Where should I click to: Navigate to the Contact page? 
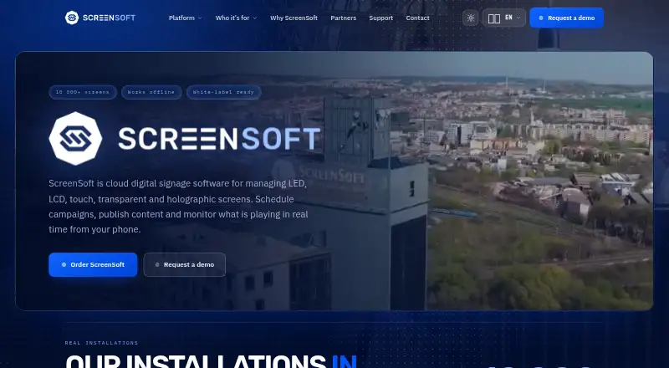[417, 18]
